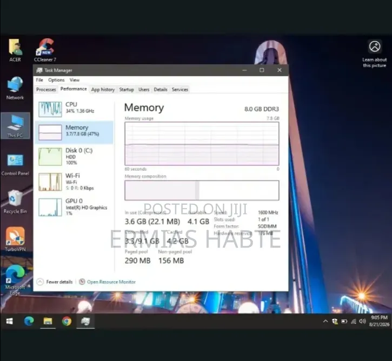Open the Options menu in Task Manager
Viewport: 392px width, 361px height.
click(56, 80)
